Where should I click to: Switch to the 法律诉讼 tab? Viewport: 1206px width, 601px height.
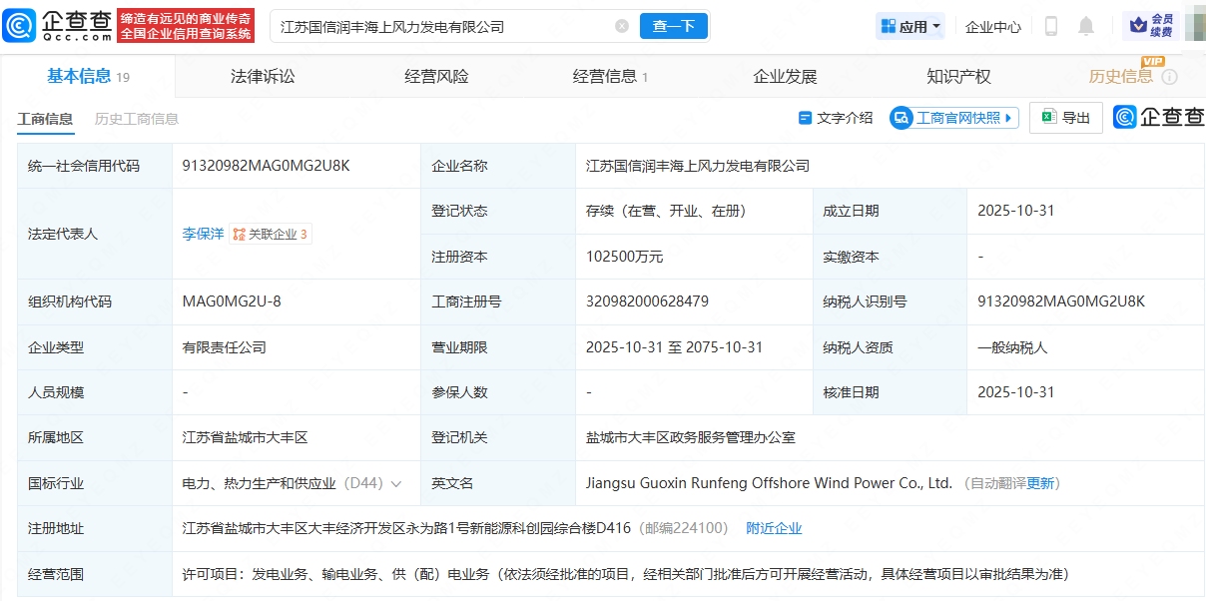click(x=263, y=77)
